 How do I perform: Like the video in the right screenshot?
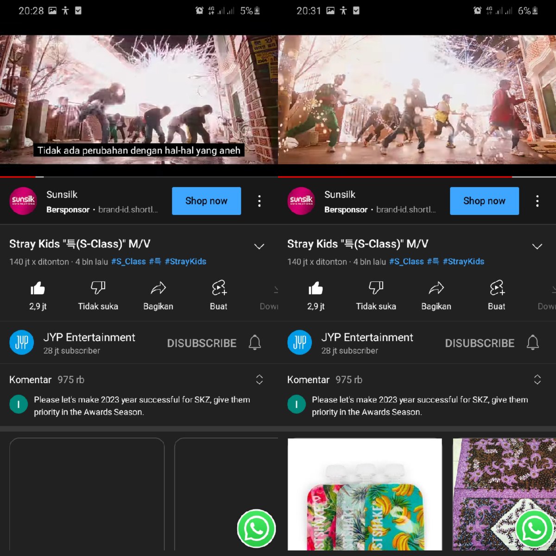(316, 288)
